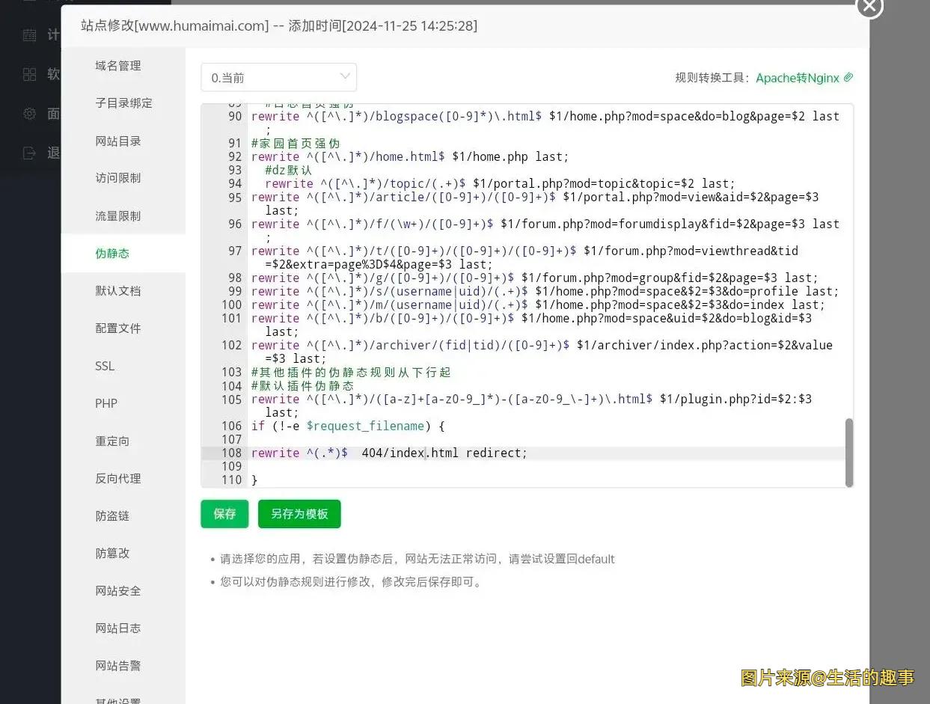Open the 重定向 settings
This screenshot has width=930, height=704.
pyautogui.click(x=111, y=441)
